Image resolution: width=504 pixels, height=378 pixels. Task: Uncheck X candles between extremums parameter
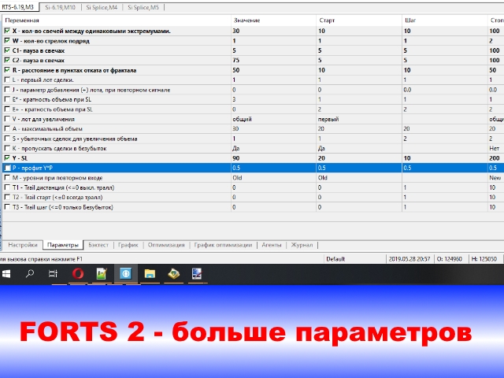click(x=7, y=31)
